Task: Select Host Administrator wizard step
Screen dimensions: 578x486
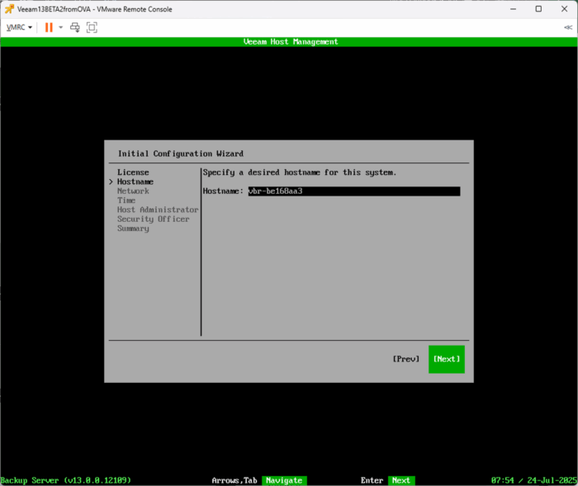Action: pyautogui.click(x=158, y=210)
